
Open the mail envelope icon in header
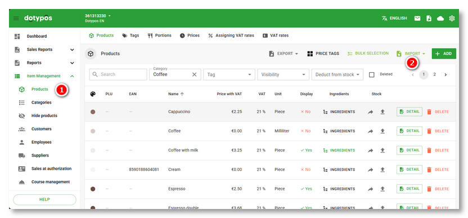click(x=417, y=19)
